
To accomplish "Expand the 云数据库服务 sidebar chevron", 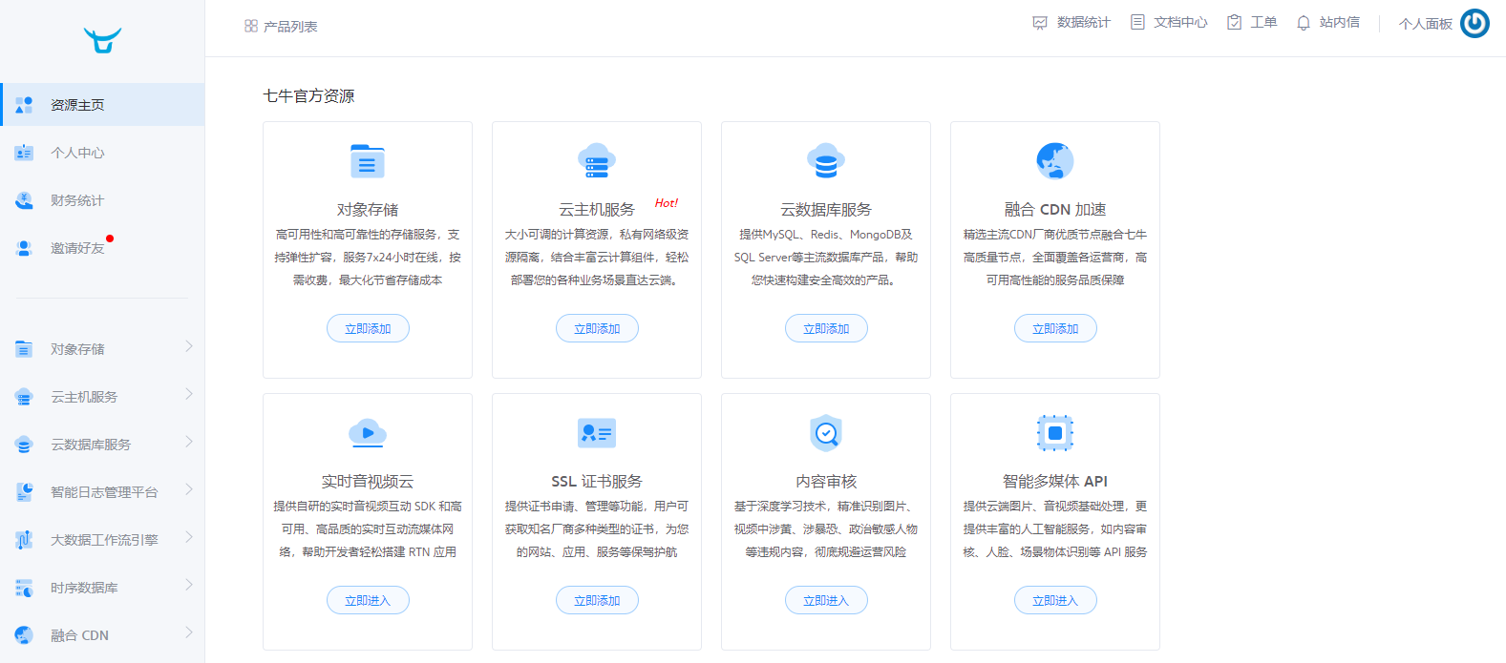I will coord(189,442).
